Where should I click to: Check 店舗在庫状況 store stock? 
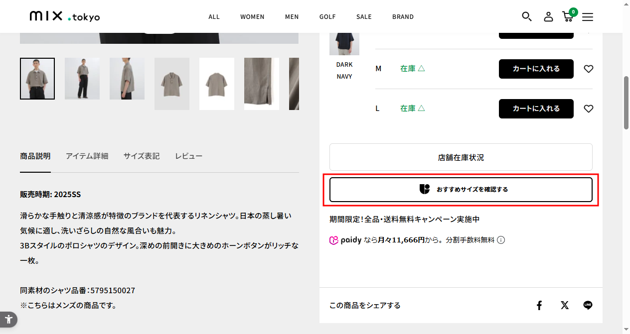[x=461, y=157]
